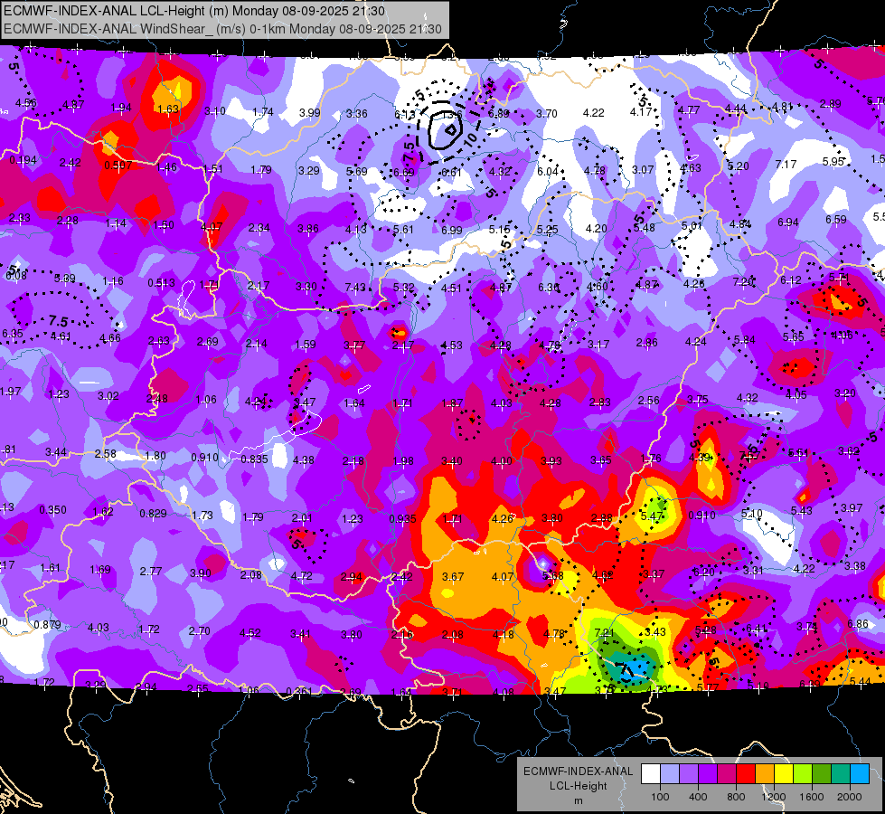This screenshot has width=885, height=814.
Task: Click the wind shear value 0.835
Action: [254, 459]
